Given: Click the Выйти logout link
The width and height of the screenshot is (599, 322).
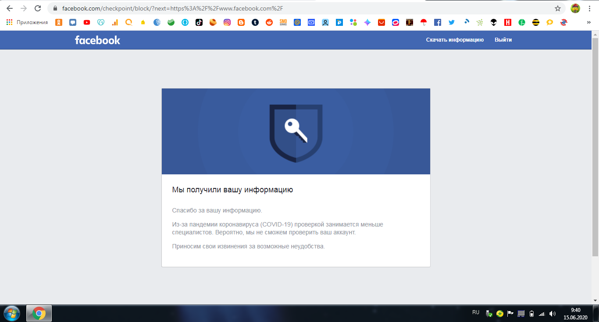Looking at the screenshot, I should coord(503,40).
